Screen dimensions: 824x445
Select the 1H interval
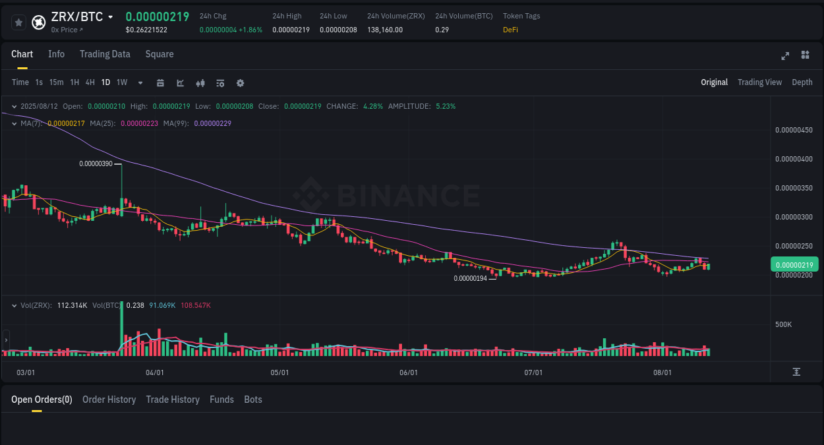click(x=74, y=82)
